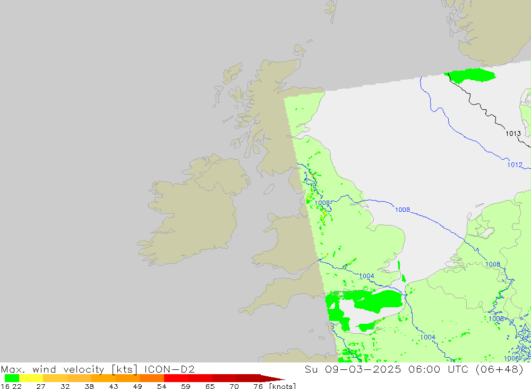Click the black '1013' isobar label
Viewport: 531px width, 389px height.
513,133
